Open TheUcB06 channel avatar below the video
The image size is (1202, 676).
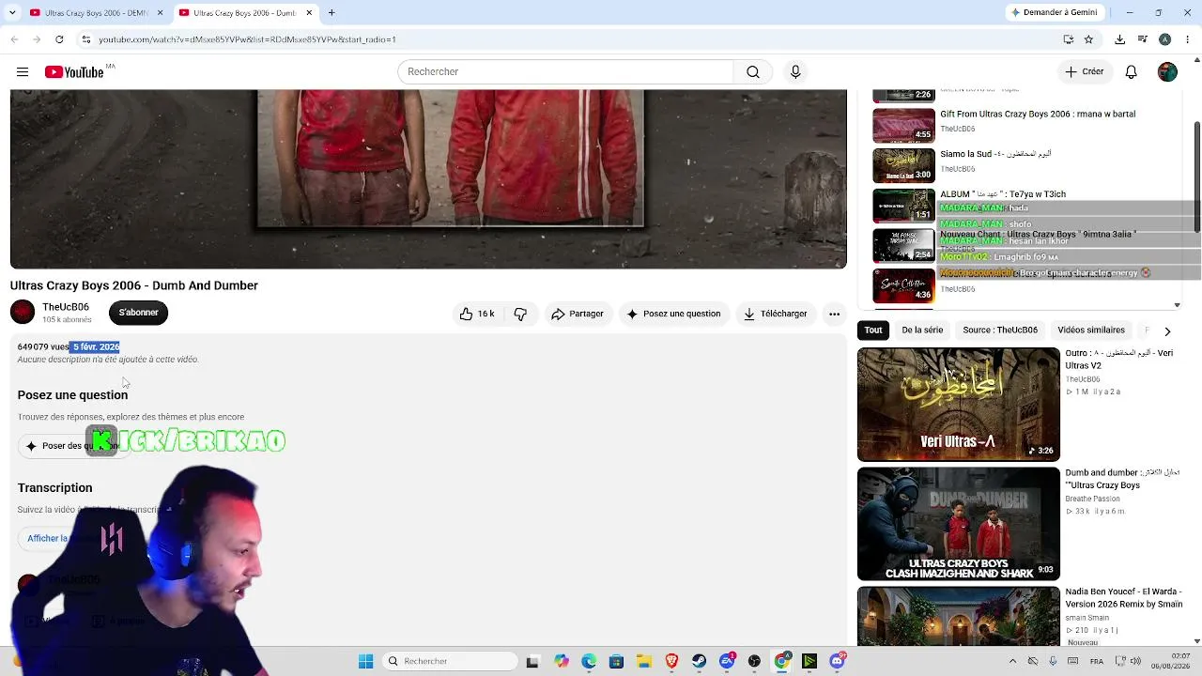pyautogui.click(x=23, y=312)
